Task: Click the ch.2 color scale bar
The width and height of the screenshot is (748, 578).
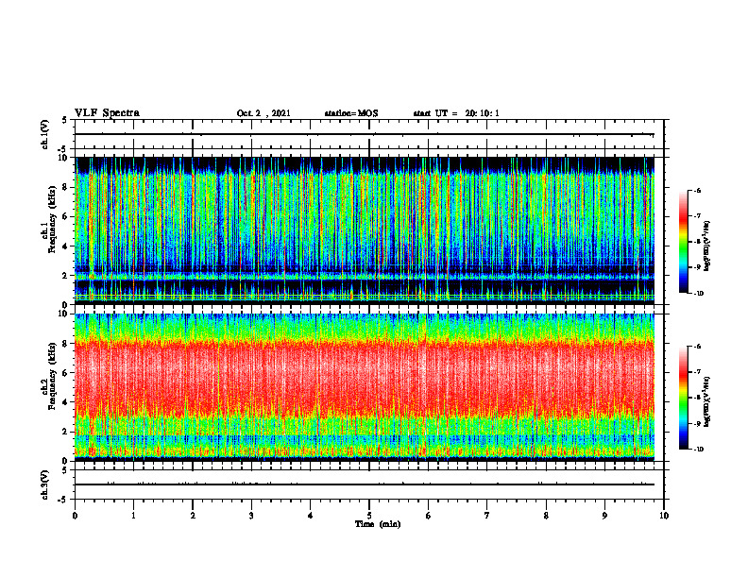Action: click(x=683, y=398)
